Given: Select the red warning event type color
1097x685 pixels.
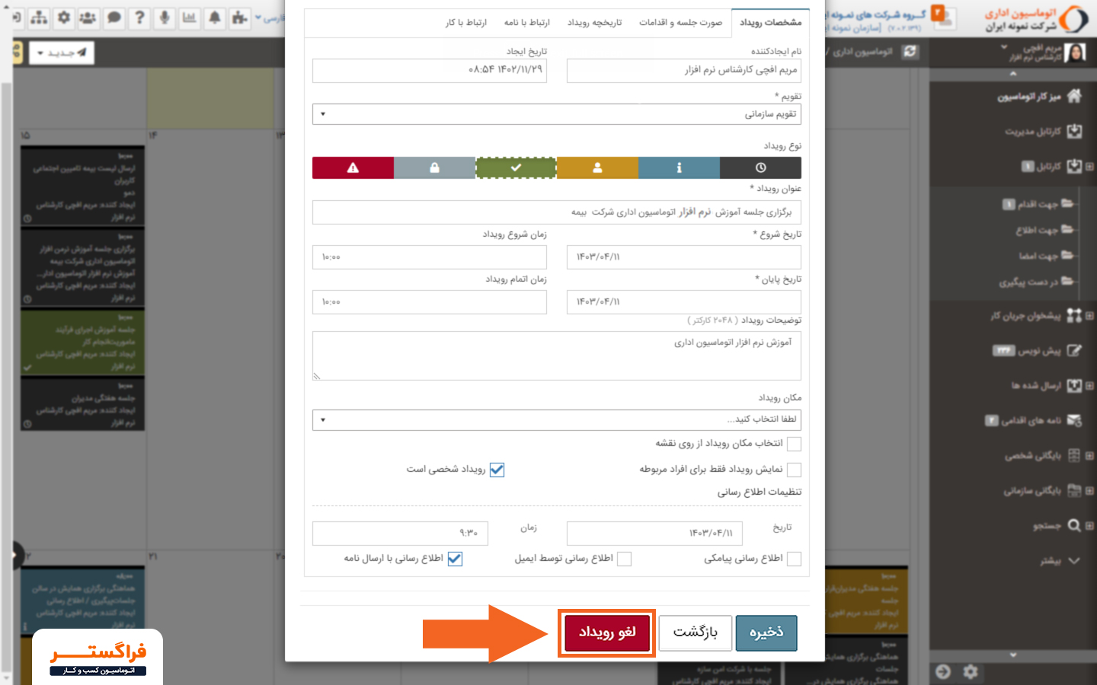Looking at the screenshot, I should tap(353, 167).
